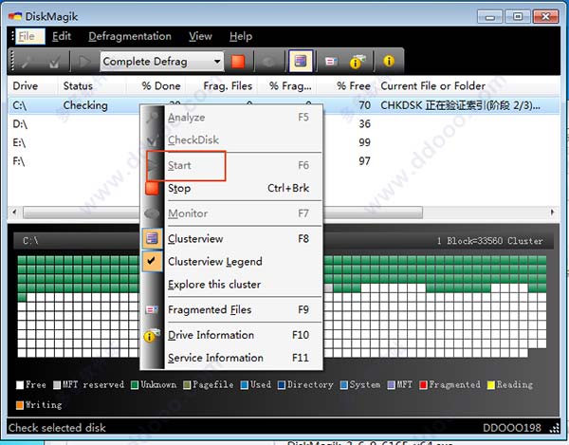The width and height of the screenshot is (569, 445).
Task: Click the Fragmented Files icon in context menu
Action: coord(152,309)
